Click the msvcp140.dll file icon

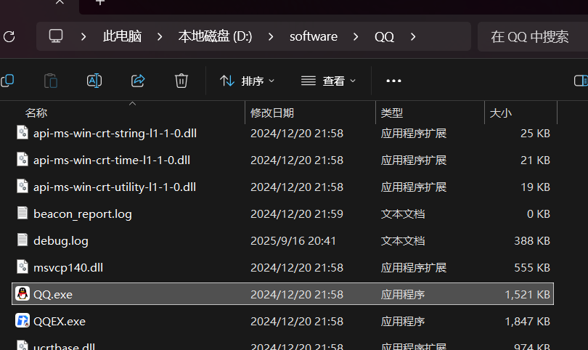23,267
